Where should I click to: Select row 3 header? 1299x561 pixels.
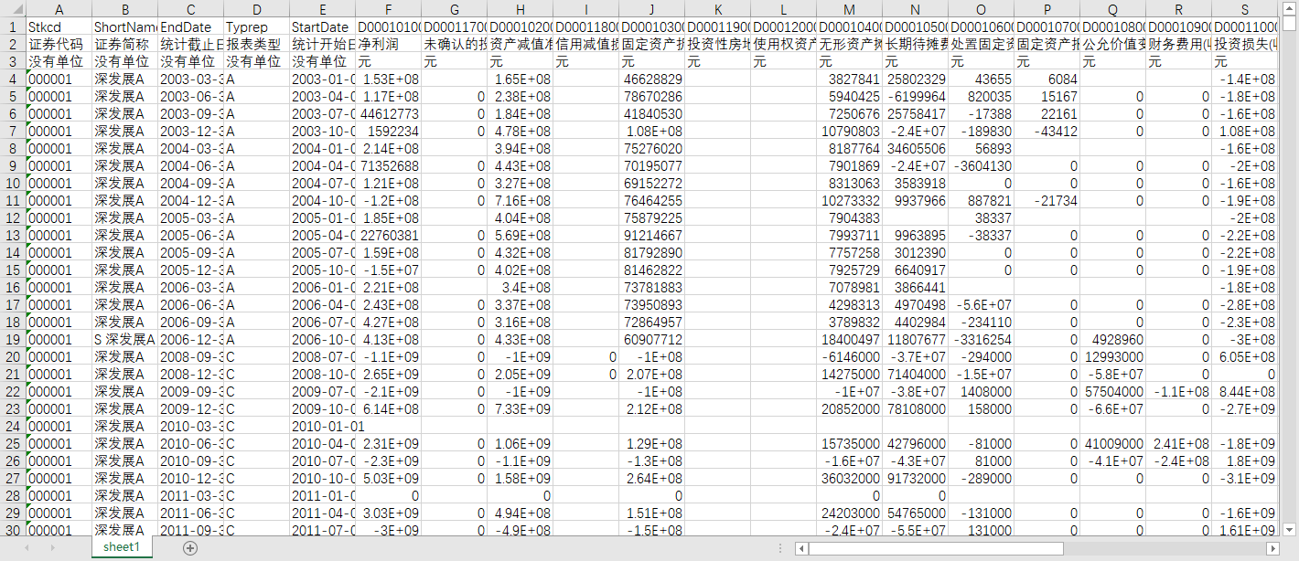[x=12, y=61]
